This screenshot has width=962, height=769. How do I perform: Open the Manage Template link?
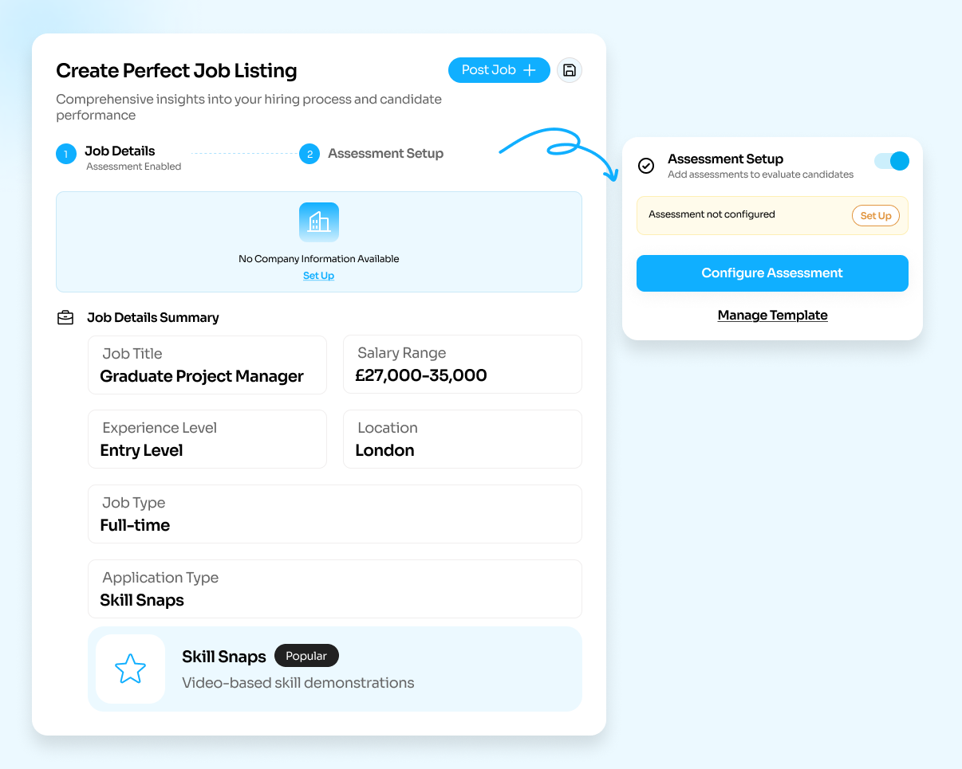(x=772, y=316)
